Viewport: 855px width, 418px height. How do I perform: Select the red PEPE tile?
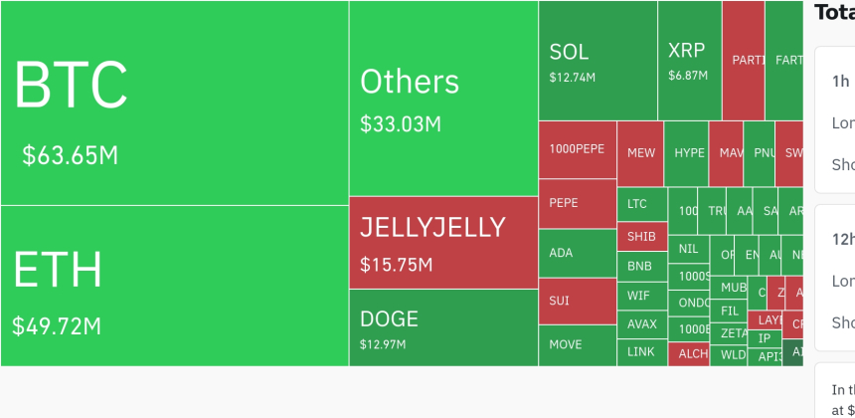(x=578, y=203)
